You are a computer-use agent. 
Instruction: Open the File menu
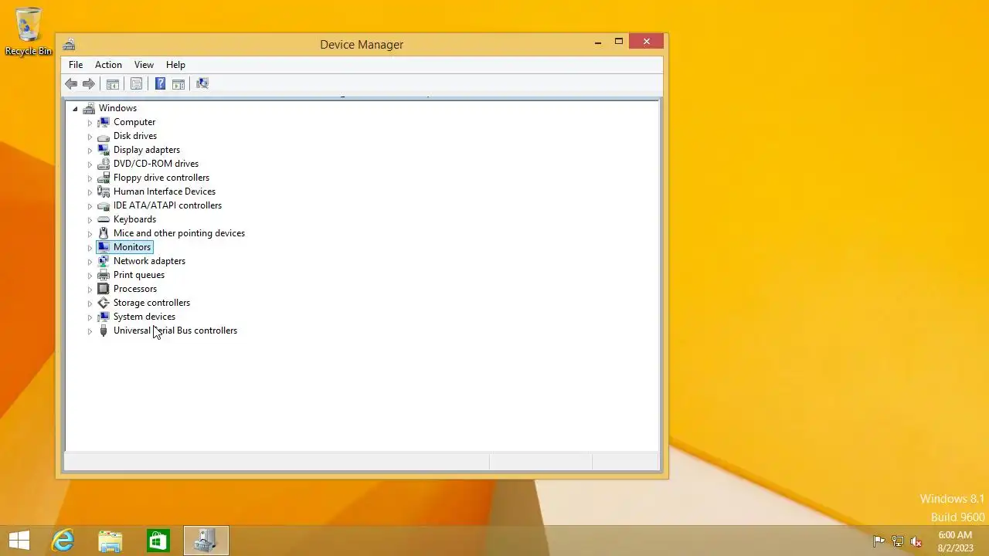coord(76,65)
